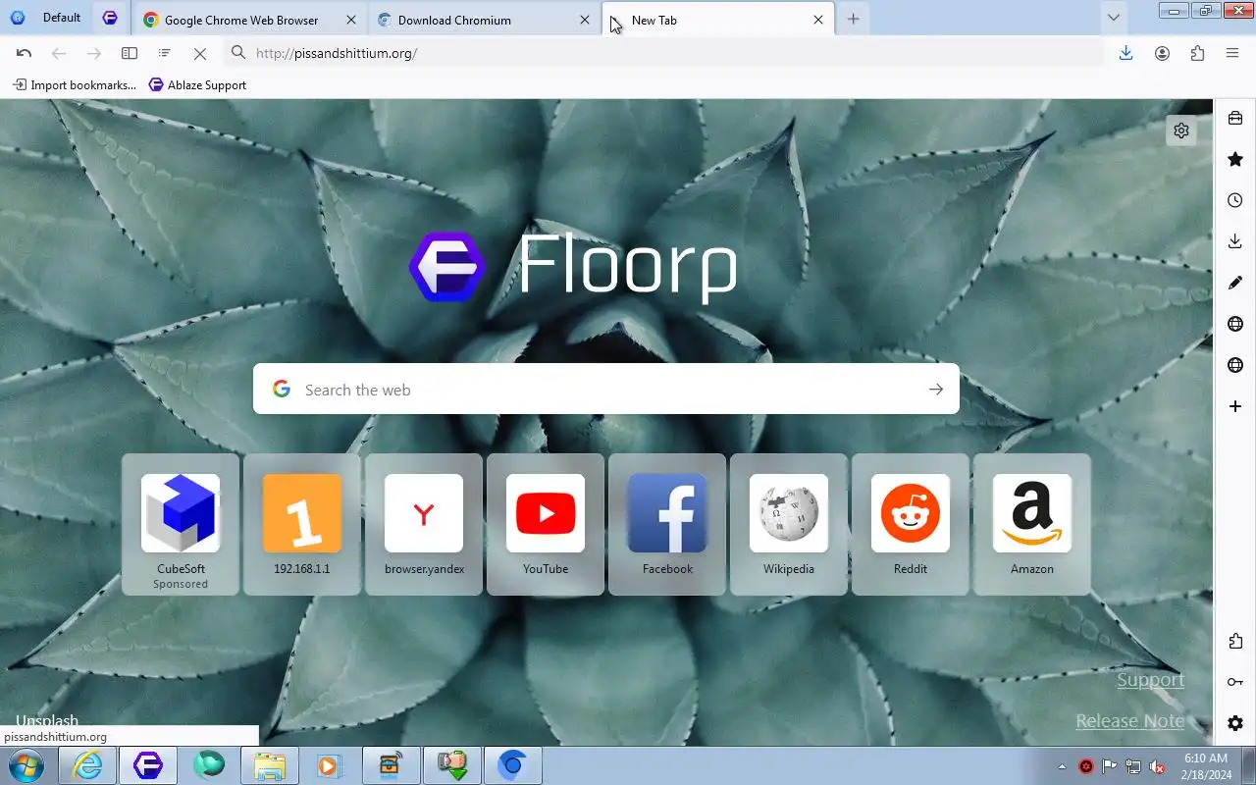This screenshot has height=785, width=1256.
Task: Click the address bar URL field
Action: point(664,53)
